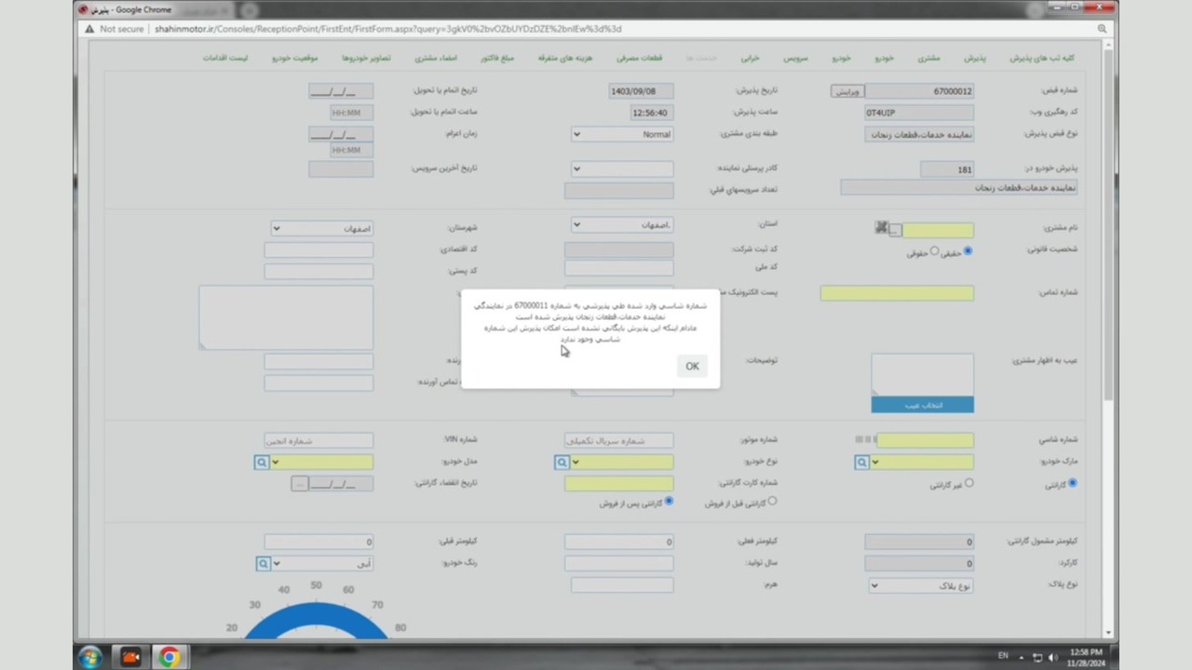Screen dimensions: 1192x670
Task: Click the کیلومتر فعلی input field
Action: click(x=619, y=542)
